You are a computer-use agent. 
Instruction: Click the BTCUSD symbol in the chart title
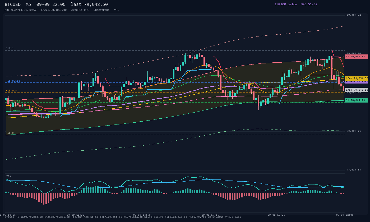(x=13, y=4)
